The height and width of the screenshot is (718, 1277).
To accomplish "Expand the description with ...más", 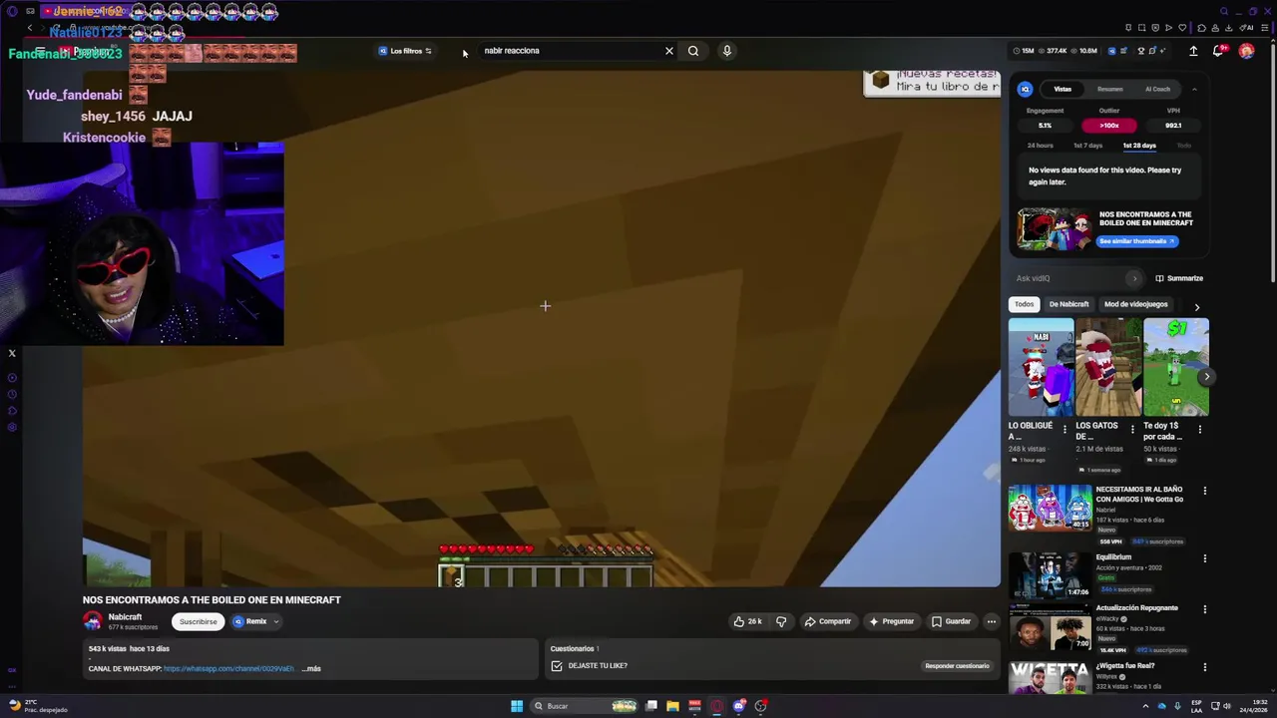I will pyautogui.click(x=311, y=669).
